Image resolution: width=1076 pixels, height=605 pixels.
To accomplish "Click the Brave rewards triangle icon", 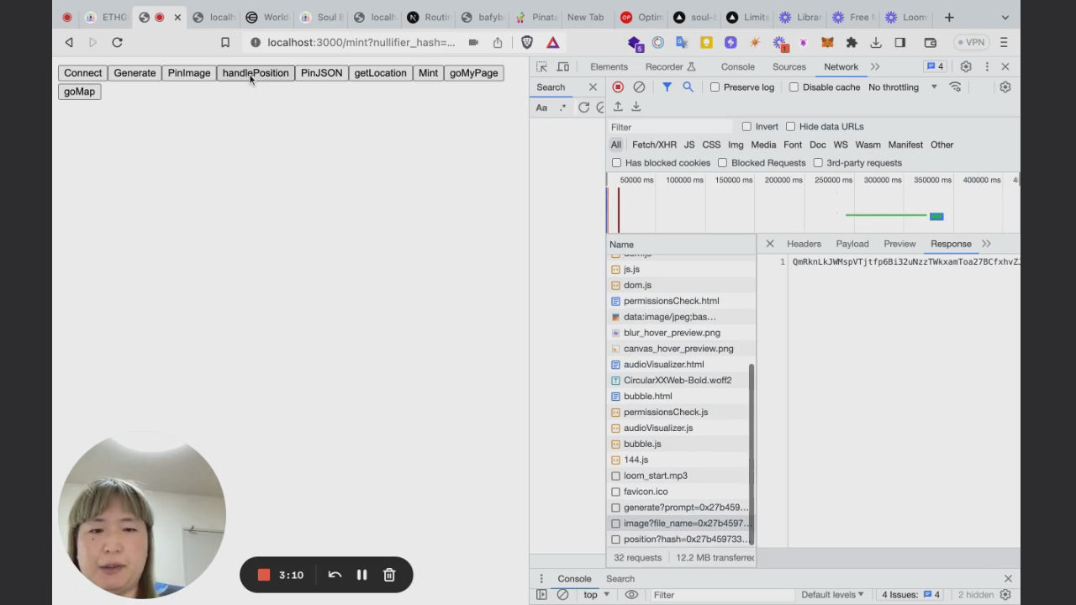I will point(552,42).
